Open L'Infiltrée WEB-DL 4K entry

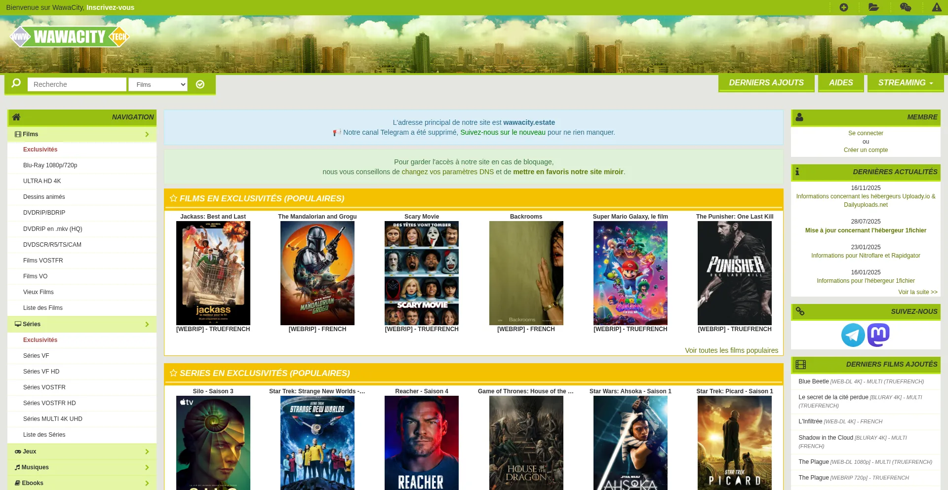click(x=840, y=421)
